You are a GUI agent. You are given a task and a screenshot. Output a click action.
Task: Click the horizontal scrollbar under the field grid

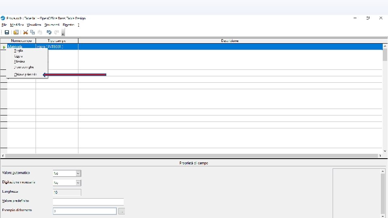(192, 156)
